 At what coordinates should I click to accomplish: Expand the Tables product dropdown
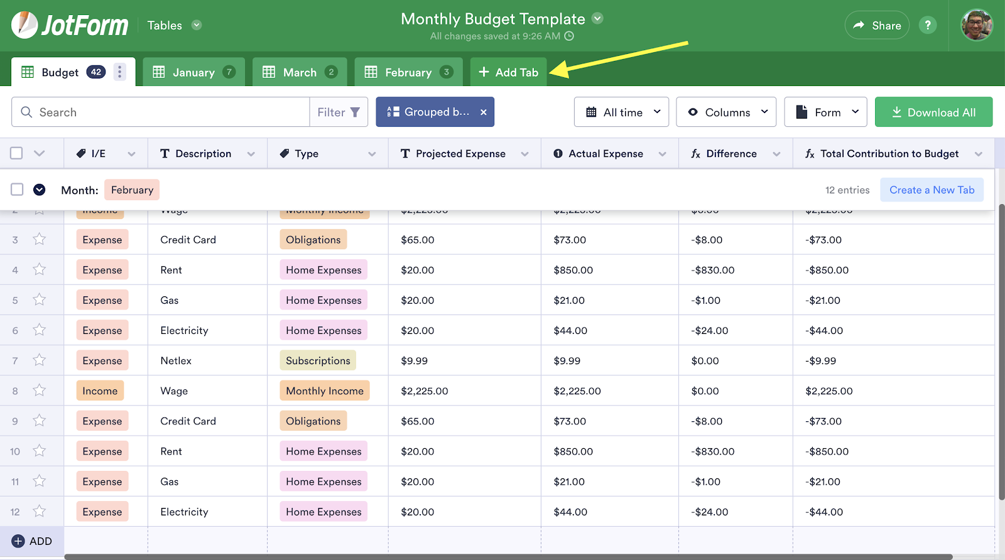[197, 25]
